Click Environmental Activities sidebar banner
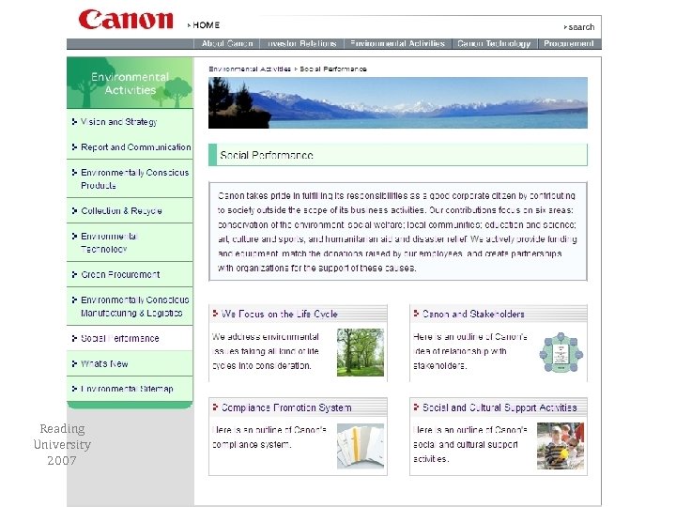This screenshot has width=676, height=507. tap(130, 83)
